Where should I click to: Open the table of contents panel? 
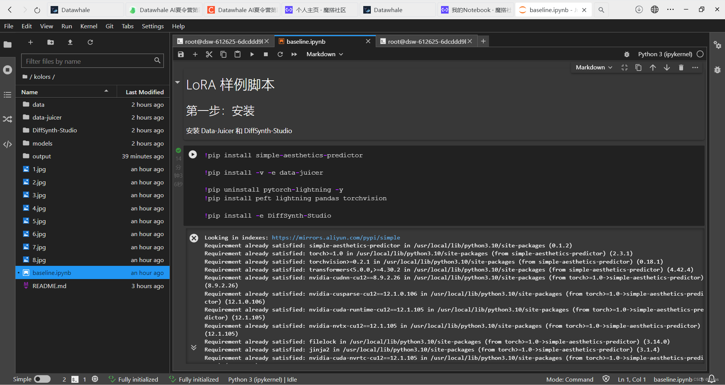[8, 95]
